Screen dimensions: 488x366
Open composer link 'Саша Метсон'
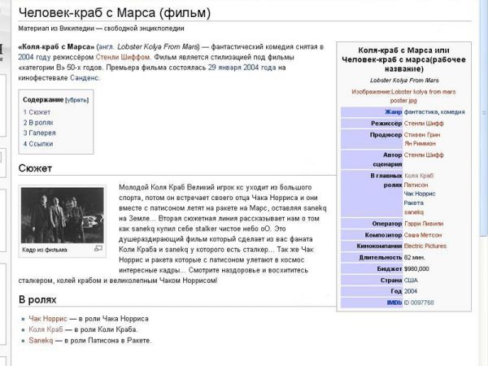[423, 235]
